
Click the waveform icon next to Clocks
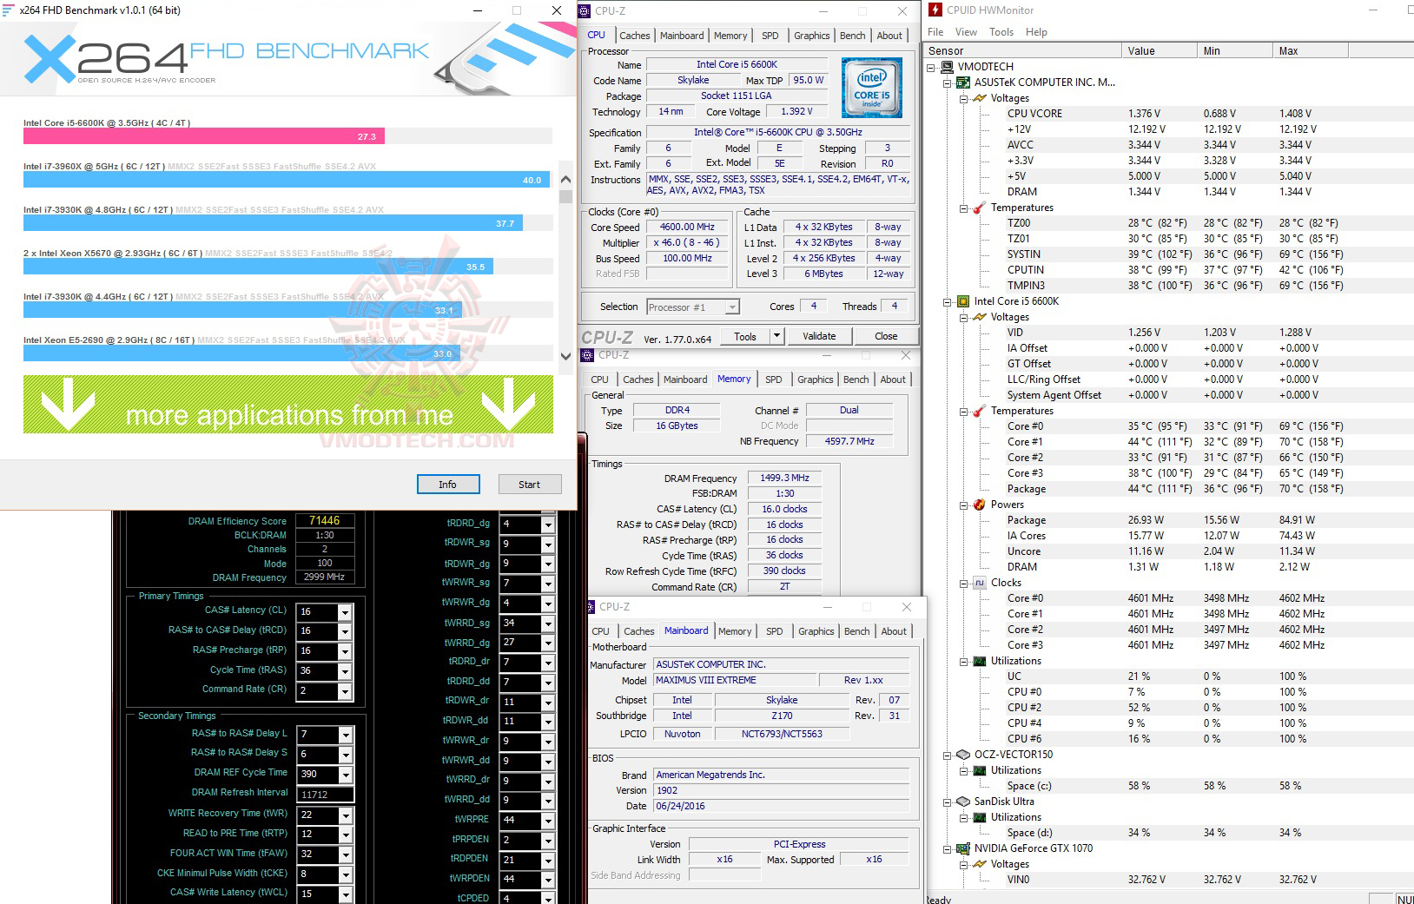click(x=980, y=583)
